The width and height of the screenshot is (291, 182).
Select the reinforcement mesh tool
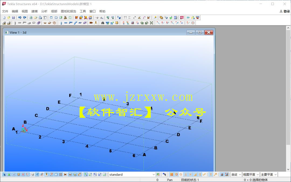coord(54,23)
